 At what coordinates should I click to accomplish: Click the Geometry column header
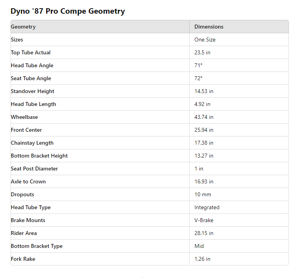pyautogui.click(x=23, y=27)
